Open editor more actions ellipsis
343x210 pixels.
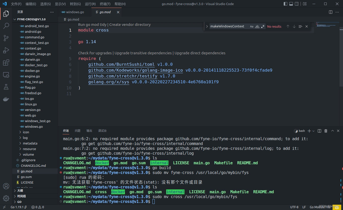point(337,12)
